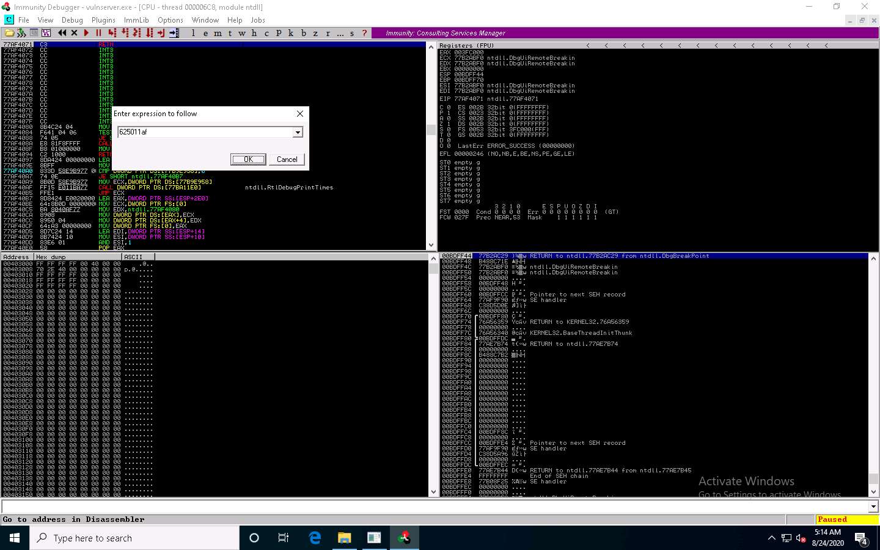The image size is (880, 550).
Task: Click the taskbar search box
Action: pos(134,538)
